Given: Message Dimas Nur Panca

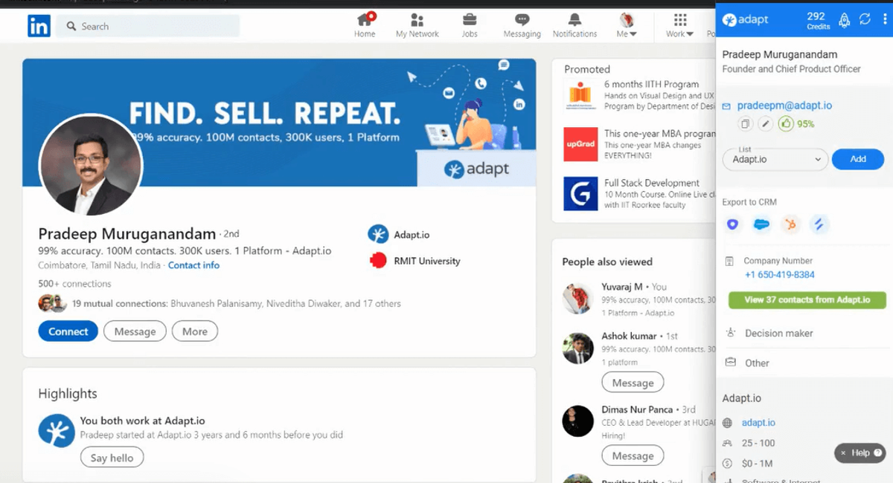Looking at the screenshot, I should (633, 456).
